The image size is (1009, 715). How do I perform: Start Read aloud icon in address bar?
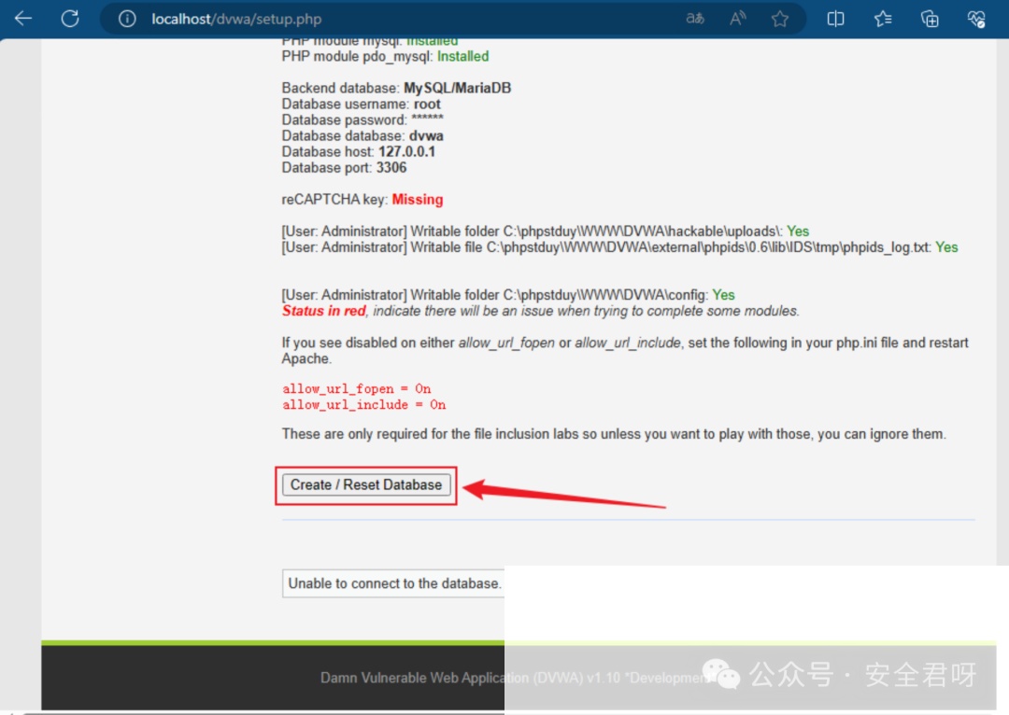click(737, 19)
